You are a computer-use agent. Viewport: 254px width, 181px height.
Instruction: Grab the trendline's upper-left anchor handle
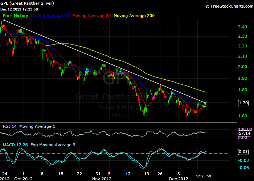pos(4,20)
